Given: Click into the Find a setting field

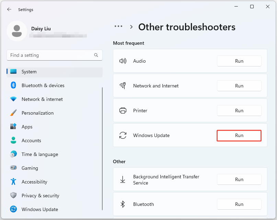Looking at the screenshot, I should [x=51, y=55].
